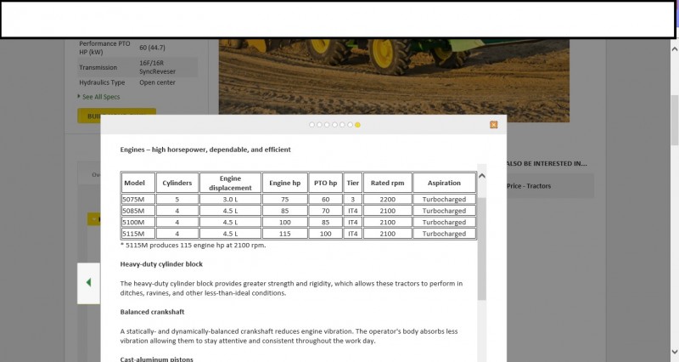Jump to the third pagination dot
This screenshot has height=362, width=679.
tap(328, 125)
